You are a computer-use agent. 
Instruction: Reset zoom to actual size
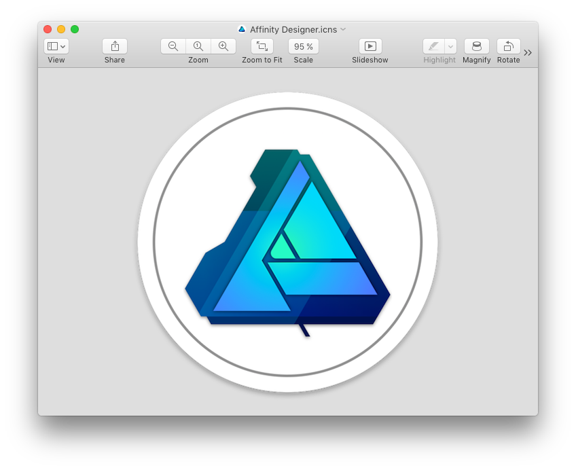pos(198,46)
